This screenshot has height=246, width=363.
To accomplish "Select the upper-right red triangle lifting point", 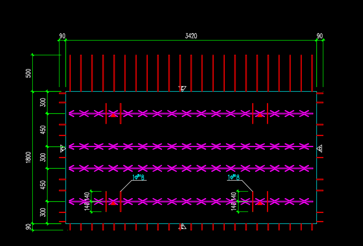I will point(260,115).
